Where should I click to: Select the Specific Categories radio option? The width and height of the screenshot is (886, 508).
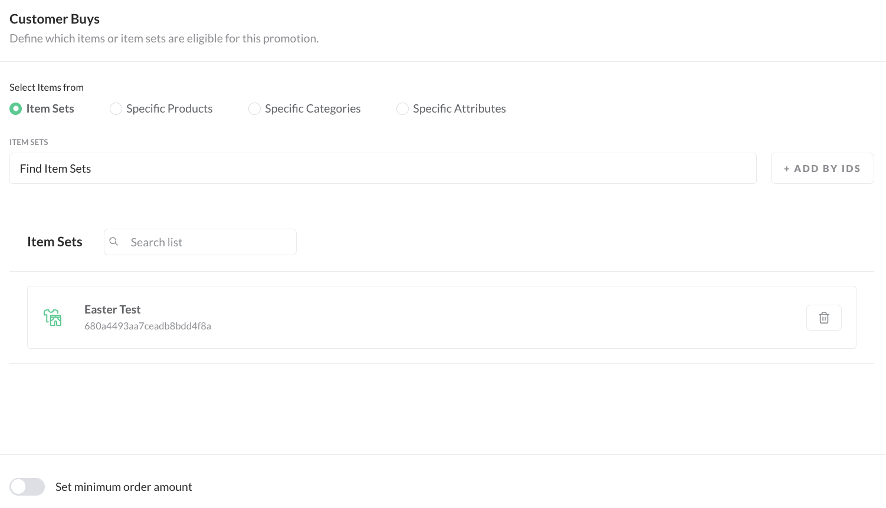tap(254, 109)
